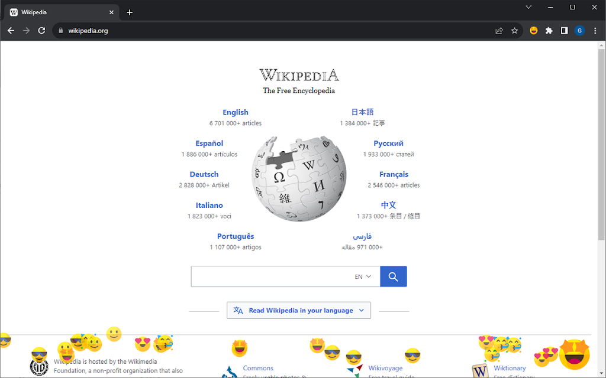Click the blue magnifier search button
Viewport: 606px width, 378px height.
pos(393,276)
